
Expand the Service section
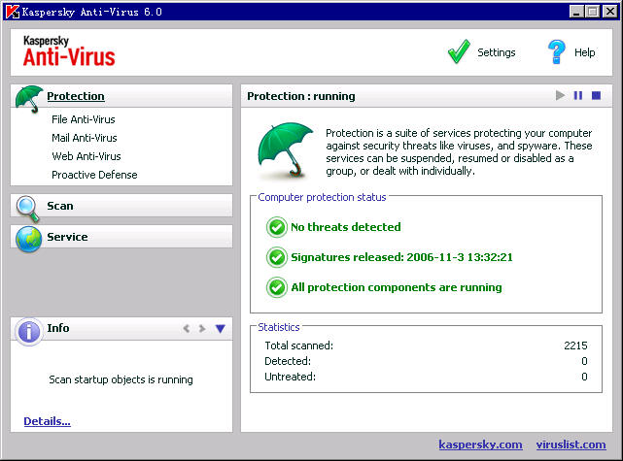coord(121,237)
